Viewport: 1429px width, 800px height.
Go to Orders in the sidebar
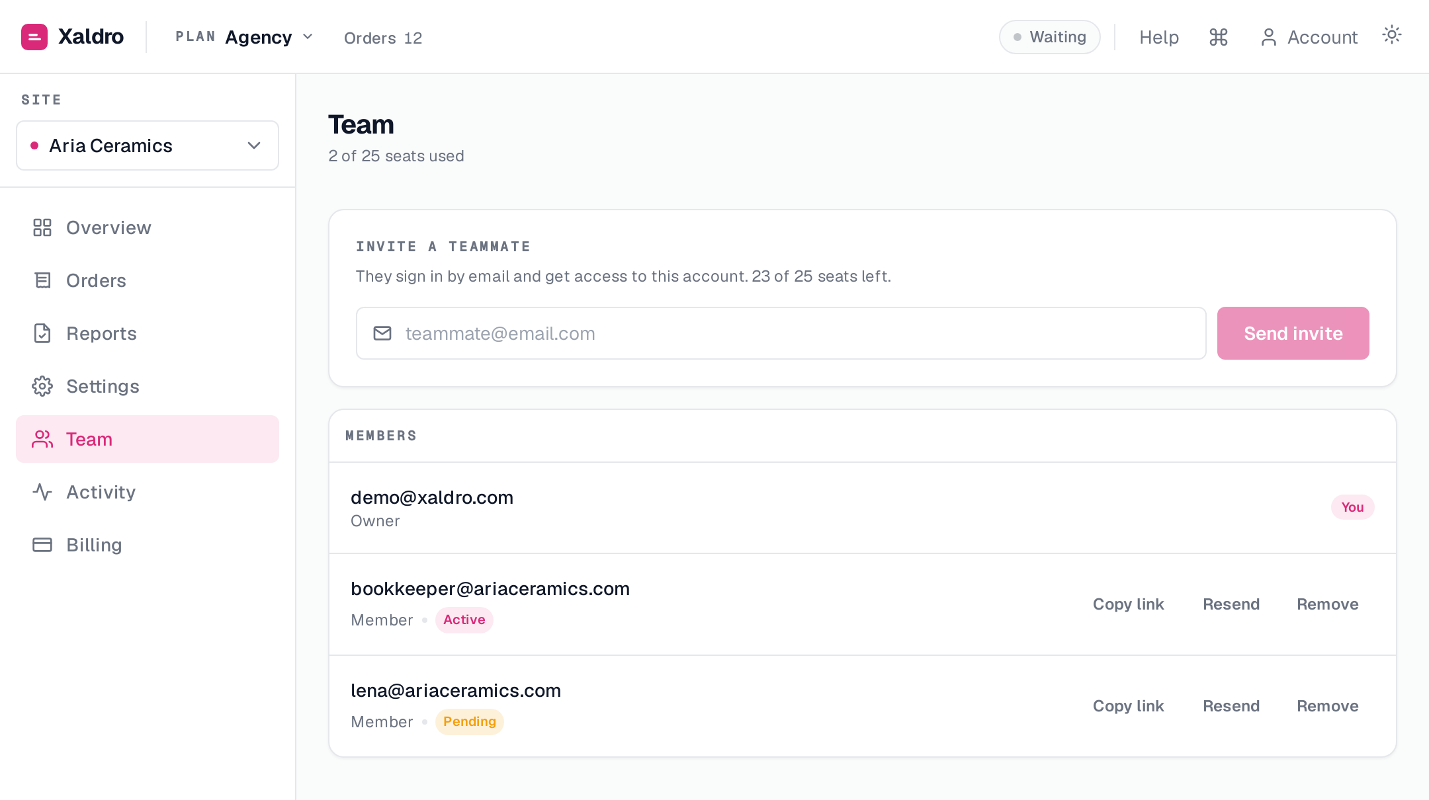tap(148, 280)
